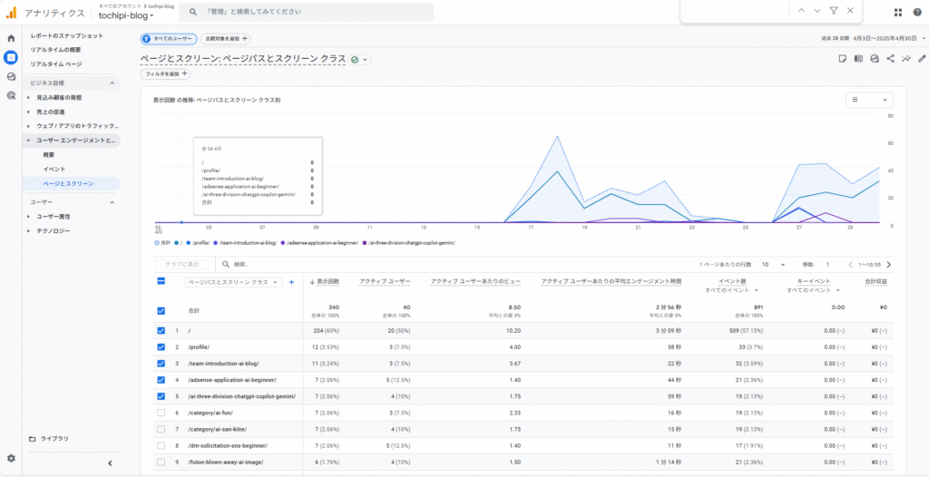This screenshot has width=929, height=477.
Task: Uncheck the checkbox for row /
Action: point(161,331)
